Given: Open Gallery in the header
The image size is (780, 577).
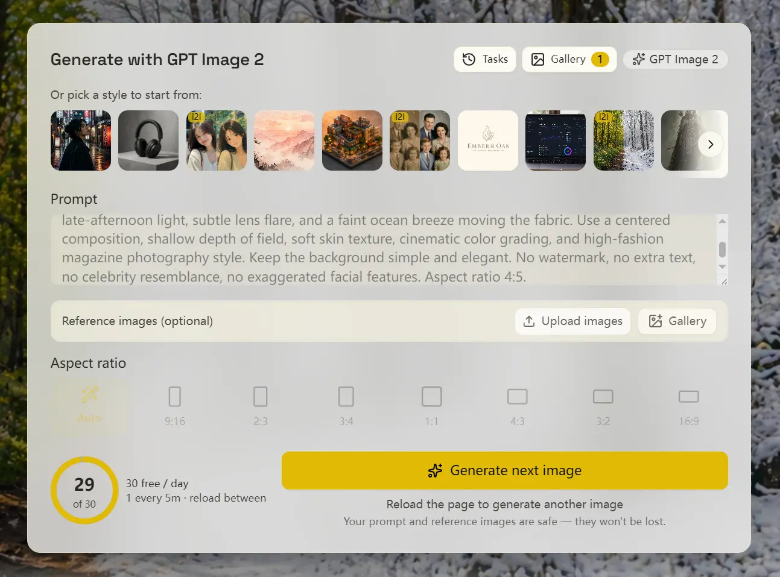Looking at the screenshot, I should click(569, 59).
